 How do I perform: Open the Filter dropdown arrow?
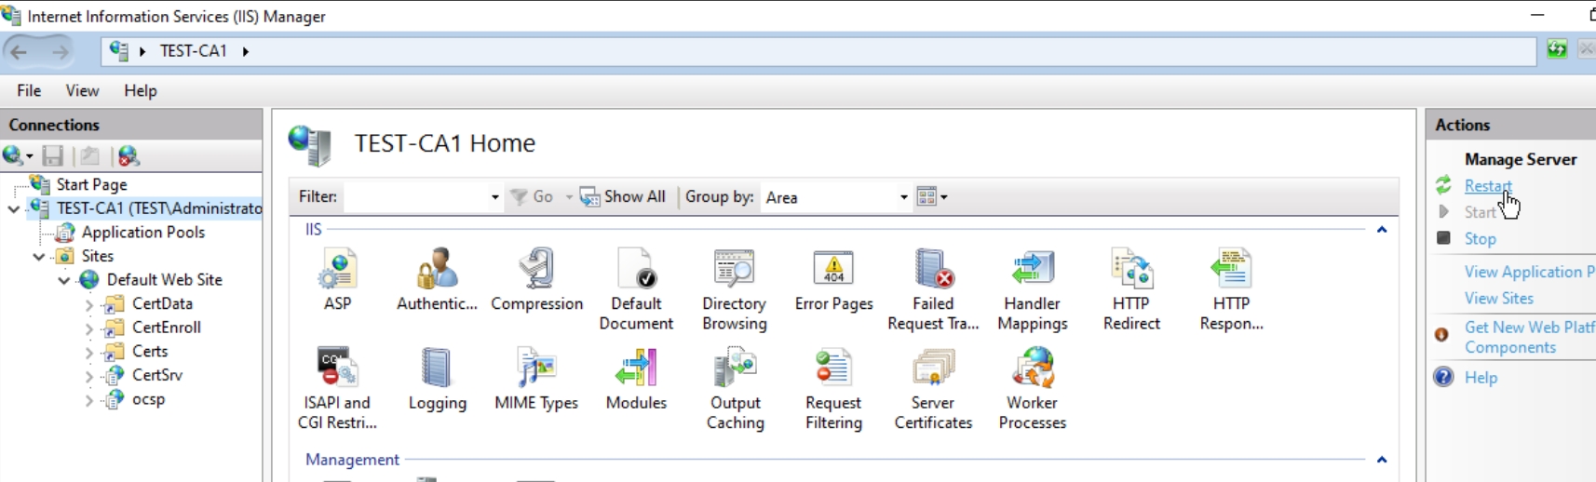tap(495, 197)
